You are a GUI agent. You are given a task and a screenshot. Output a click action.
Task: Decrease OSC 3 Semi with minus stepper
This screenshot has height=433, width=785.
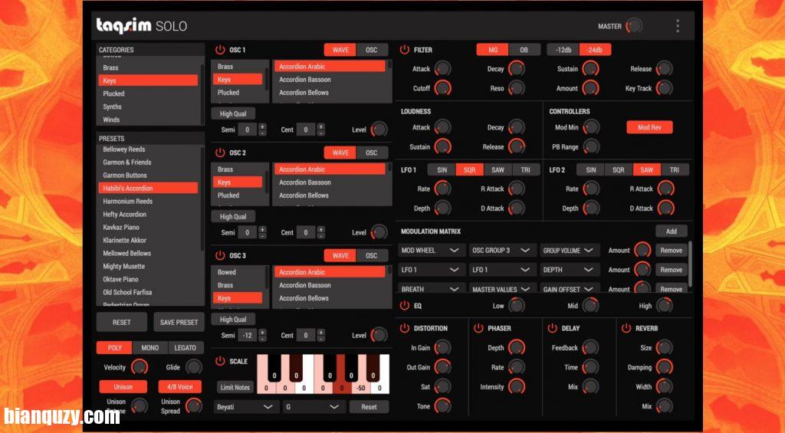click(262, 339)
